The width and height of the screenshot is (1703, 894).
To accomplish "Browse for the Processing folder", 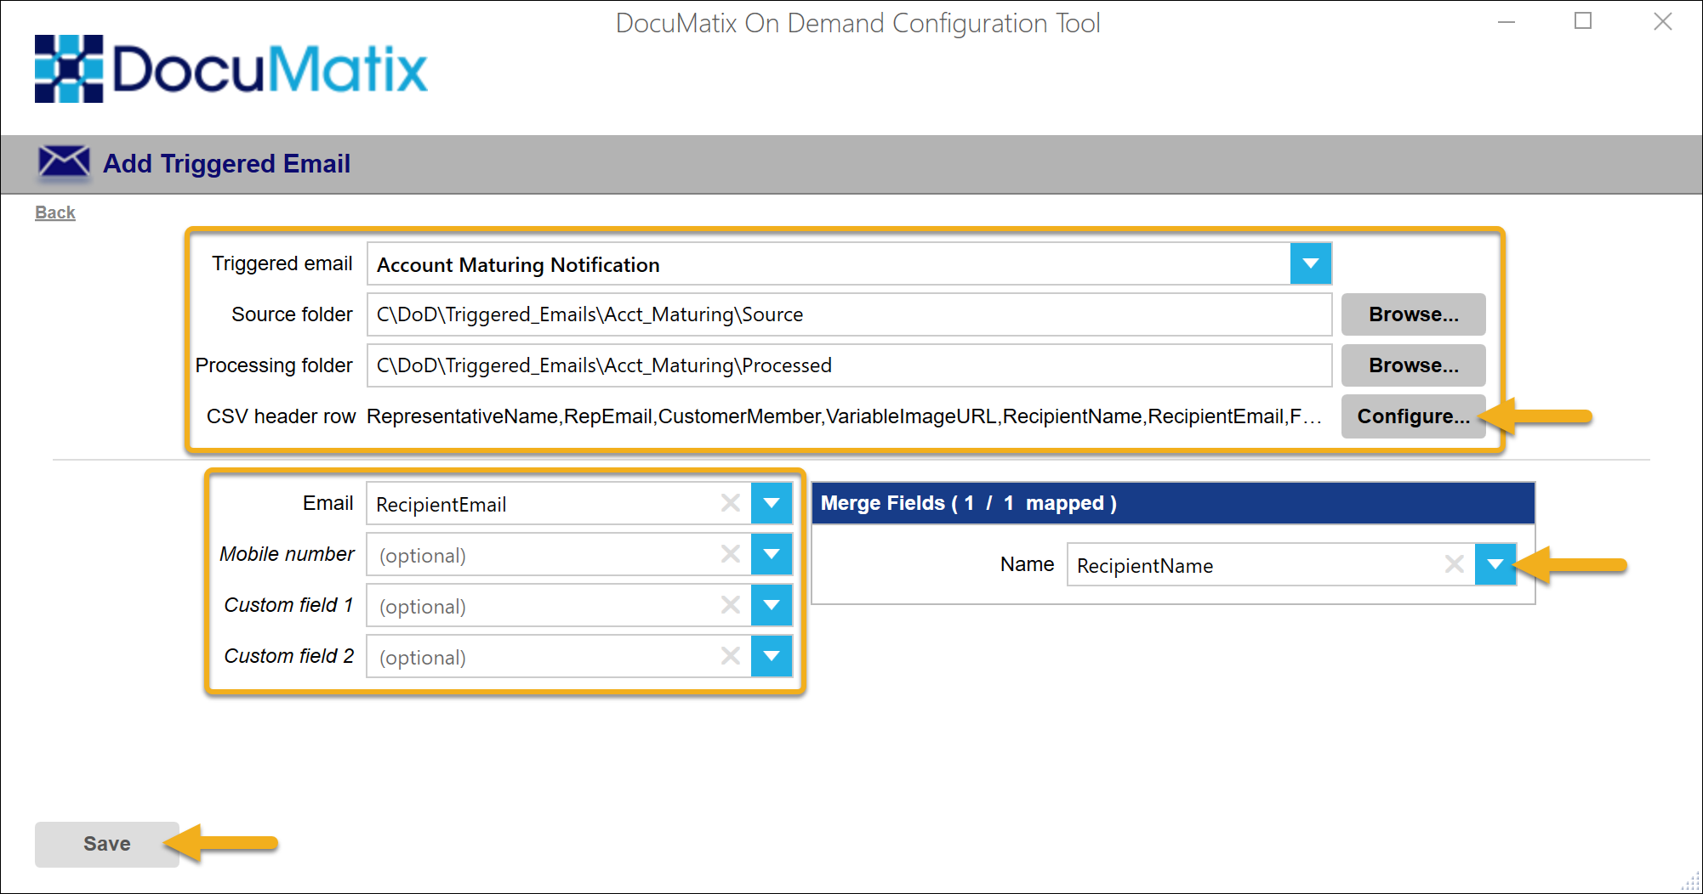I will pos(1414,365).
